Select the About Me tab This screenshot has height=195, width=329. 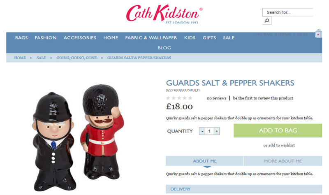coord(204,161)
